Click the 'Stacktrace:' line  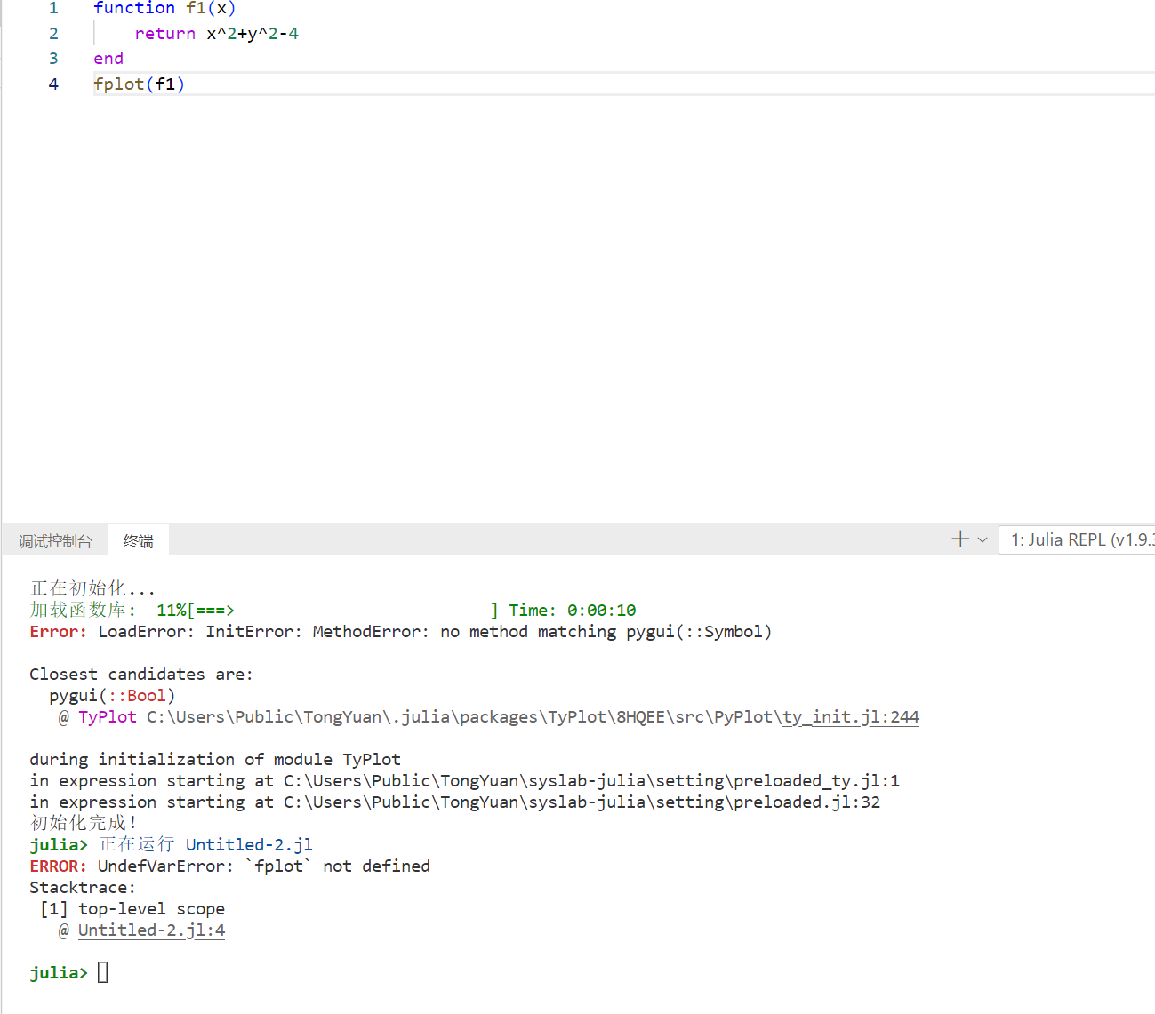pos(83,888)
